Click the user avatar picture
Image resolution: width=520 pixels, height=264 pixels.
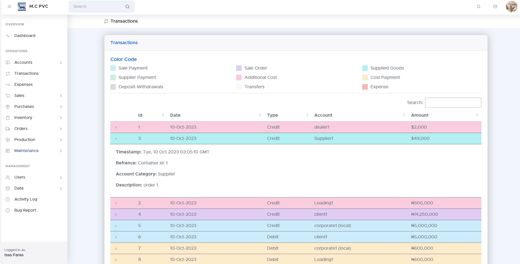[x=511, y=7]
